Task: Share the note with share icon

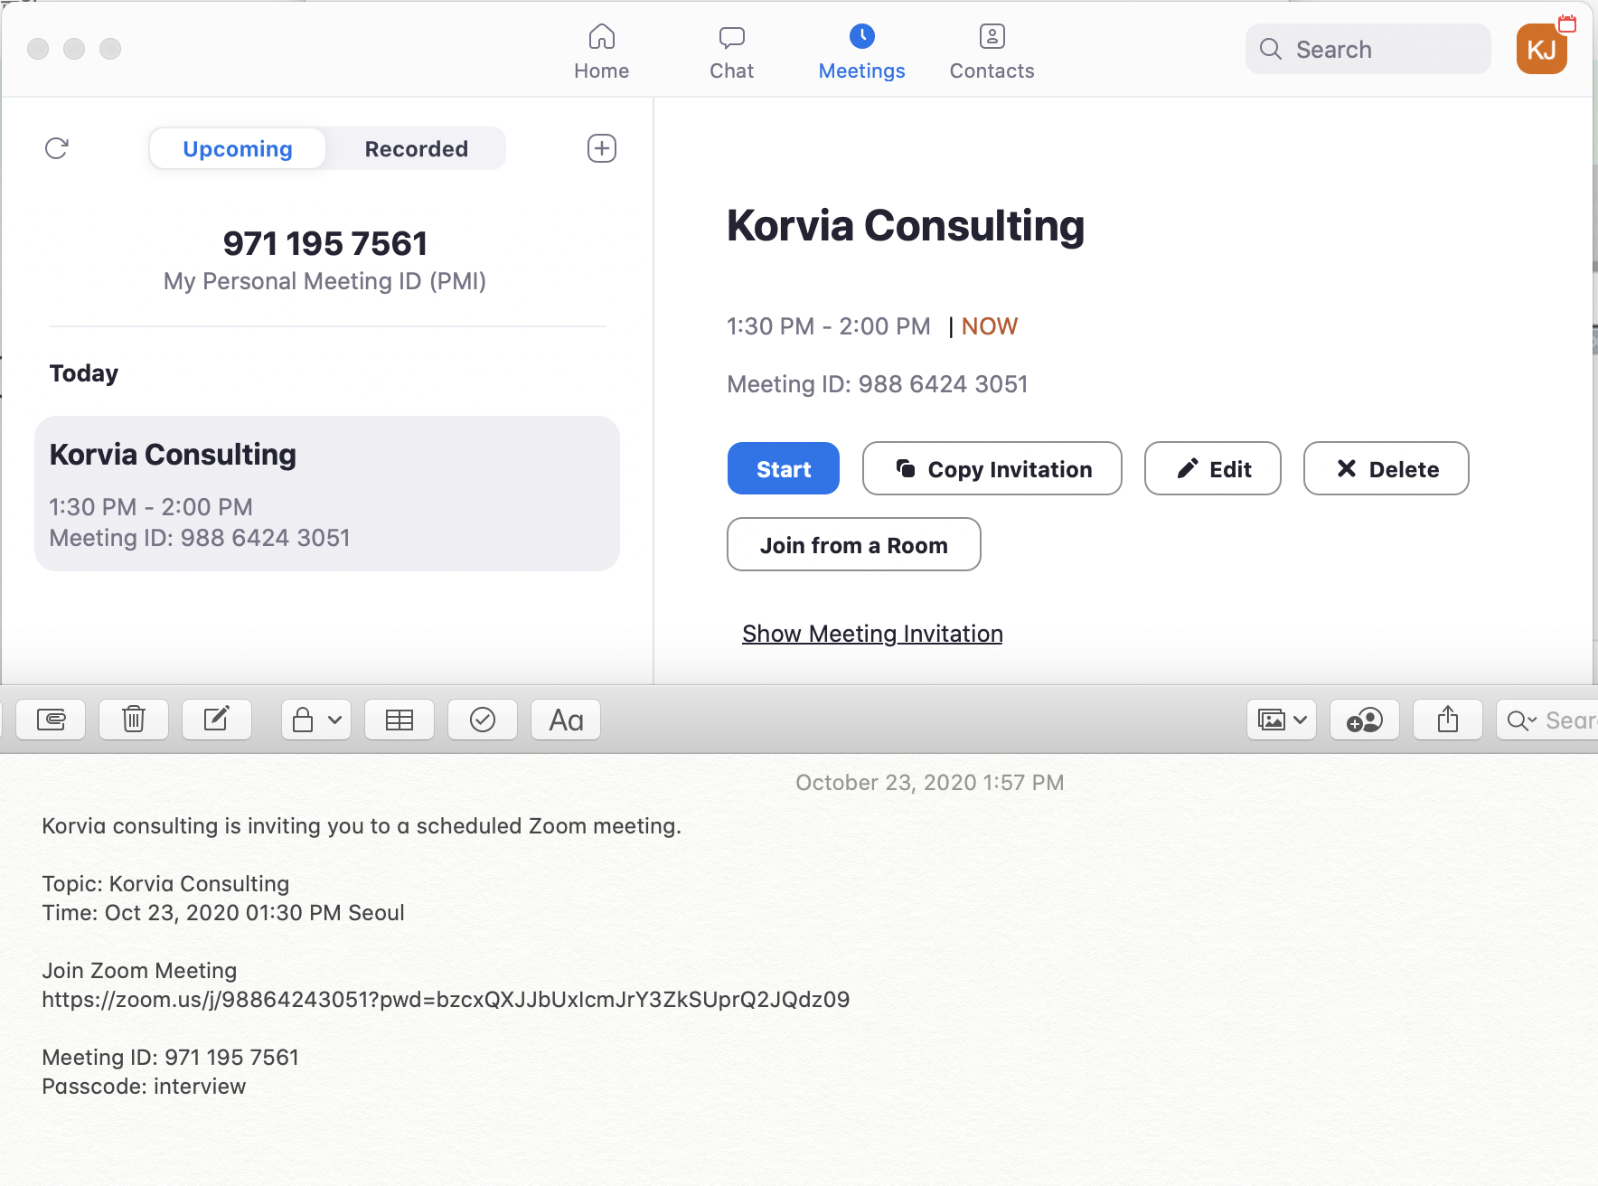Action: pos(1448,720)
